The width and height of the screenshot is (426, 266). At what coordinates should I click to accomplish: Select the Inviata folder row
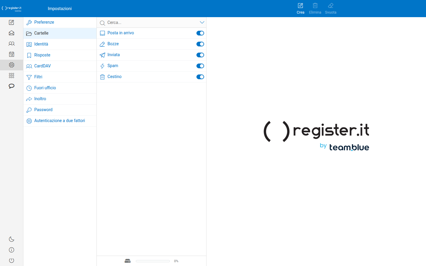[151, 55]
